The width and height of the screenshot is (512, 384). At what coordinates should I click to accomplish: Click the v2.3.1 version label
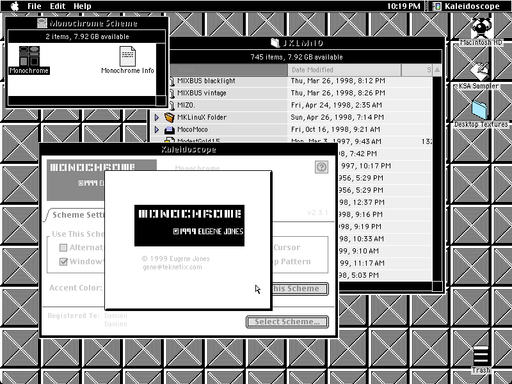point(317,212)
